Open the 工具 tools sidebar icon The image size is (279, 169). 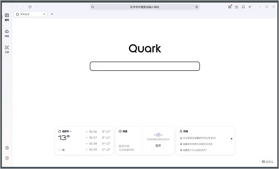coord(7,48)
